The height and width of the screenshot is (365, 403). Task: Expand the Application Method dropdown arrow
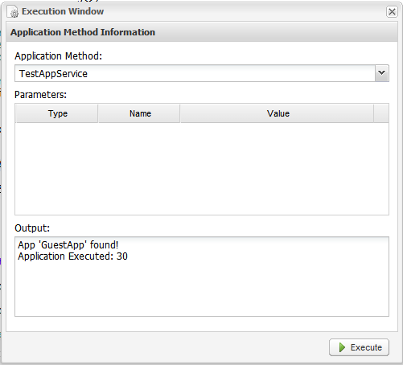pos(382,73)
